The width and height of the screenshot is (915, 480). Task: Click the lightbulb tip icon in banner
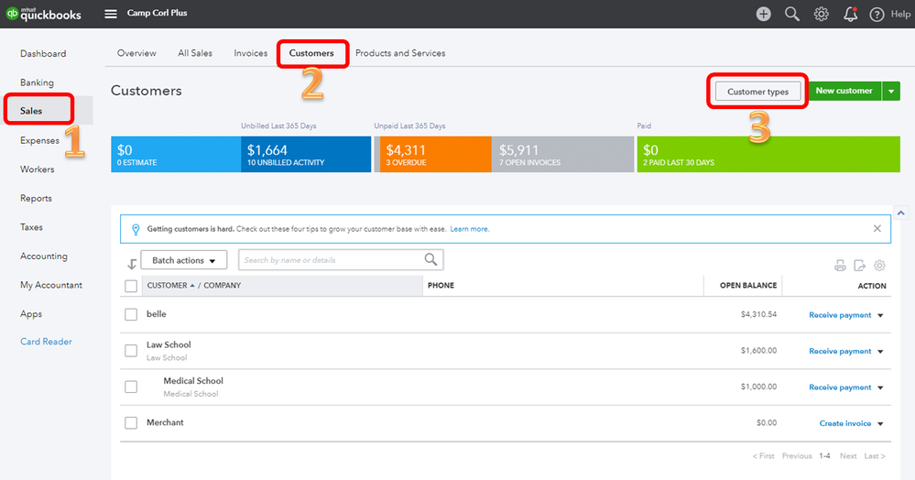point(136,230)
